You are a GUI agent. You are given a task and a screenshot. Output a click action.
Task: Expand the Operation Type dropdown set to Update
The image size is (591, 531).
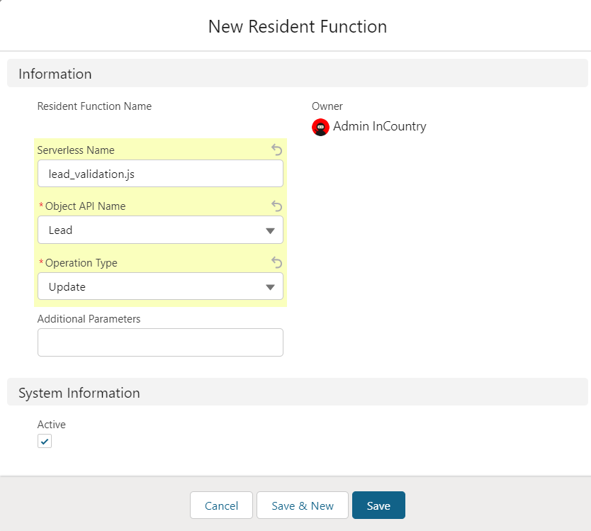tap(160, 286)
